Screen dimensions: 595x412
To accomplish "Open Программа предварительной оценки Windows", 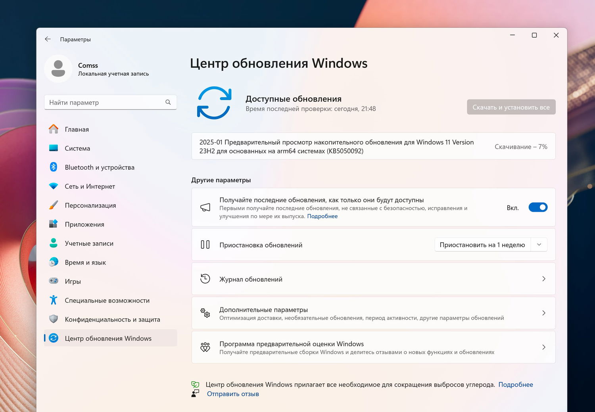I will 373,347.
